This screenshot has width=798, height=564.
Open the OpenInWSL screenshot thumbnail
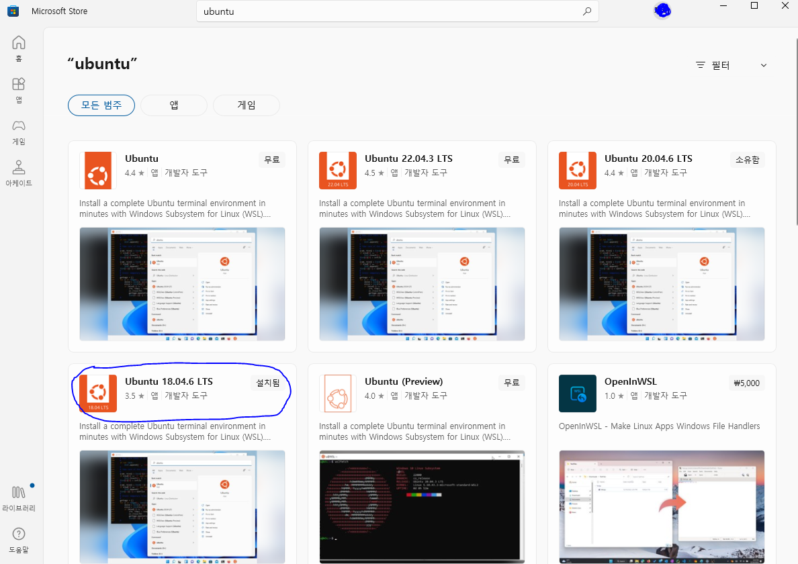662,506
